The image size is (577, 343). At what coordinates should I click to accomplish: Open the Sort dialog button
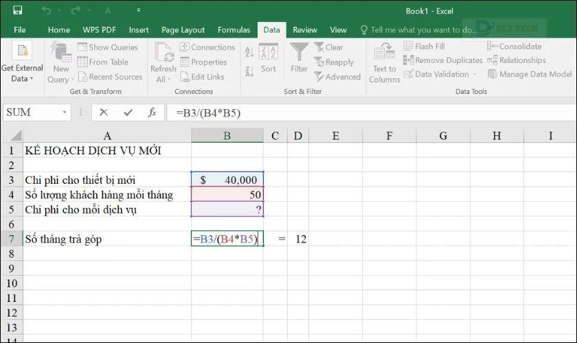tap(269, 58)
